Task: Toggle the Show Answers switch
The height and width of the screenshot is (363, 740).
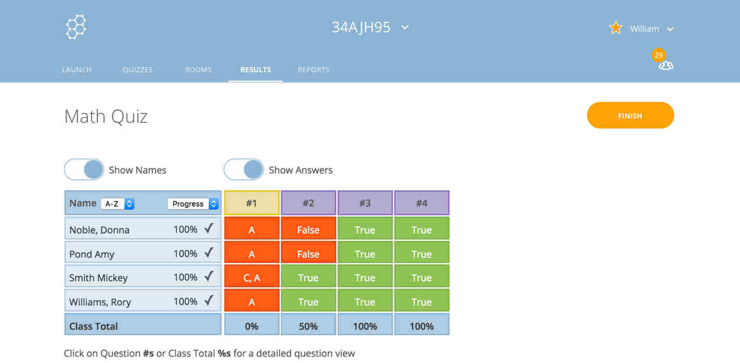Action: (244, 170)
